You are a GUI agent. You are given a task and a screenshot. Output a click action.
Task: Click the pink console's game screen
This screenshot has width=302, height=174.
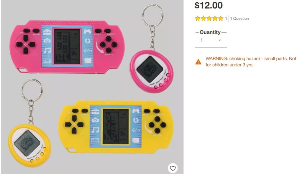tap(67, 47)
